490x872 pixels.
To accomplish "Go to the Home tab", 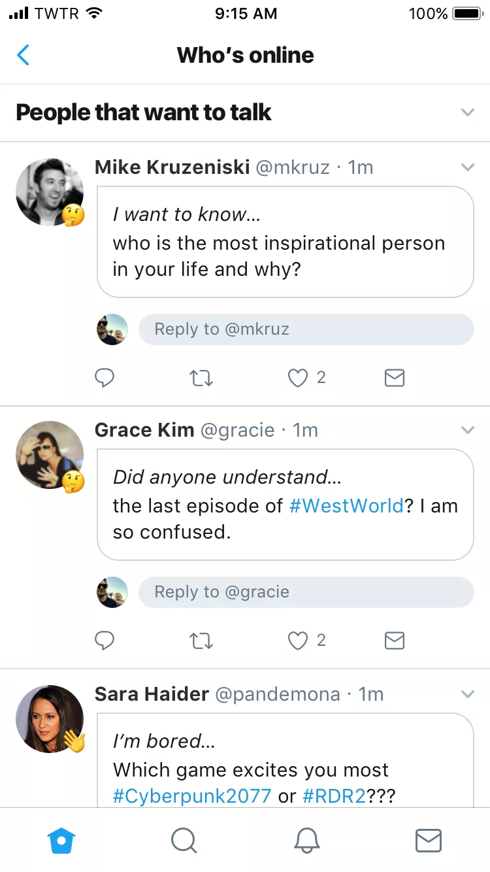I will click(x=62, y=841).
